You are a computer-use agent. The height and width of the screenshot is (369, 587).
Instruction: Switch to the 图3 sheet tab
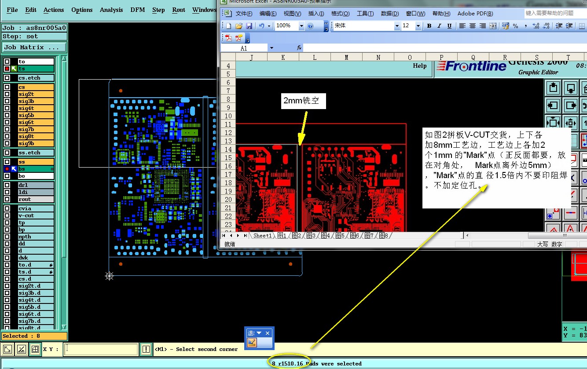click(x=311, y=236)
